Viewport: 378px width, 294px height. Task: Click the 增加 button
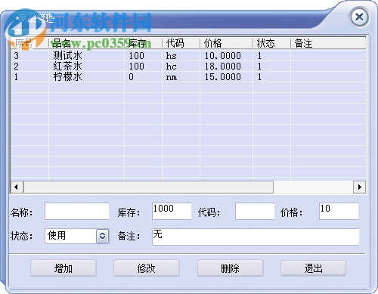64,268
